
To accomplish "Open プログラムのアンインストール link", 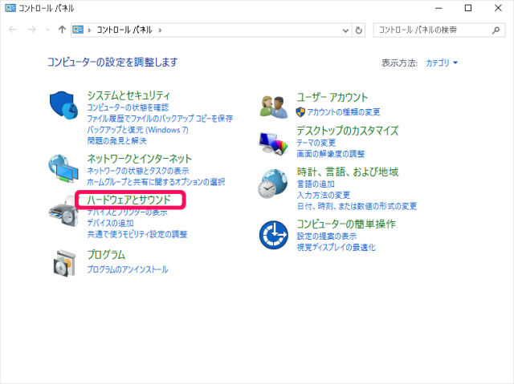I will (x=128, y=269).
